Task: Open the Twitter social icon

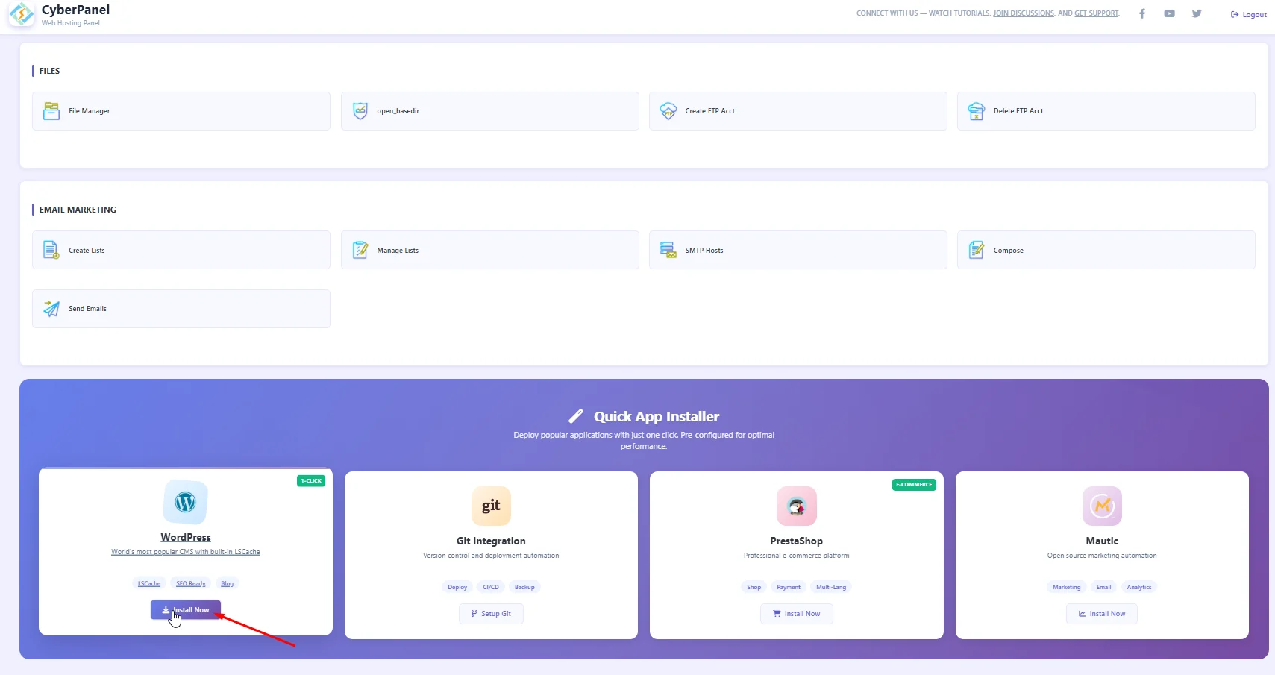Action: click(x=1197, y=13)
